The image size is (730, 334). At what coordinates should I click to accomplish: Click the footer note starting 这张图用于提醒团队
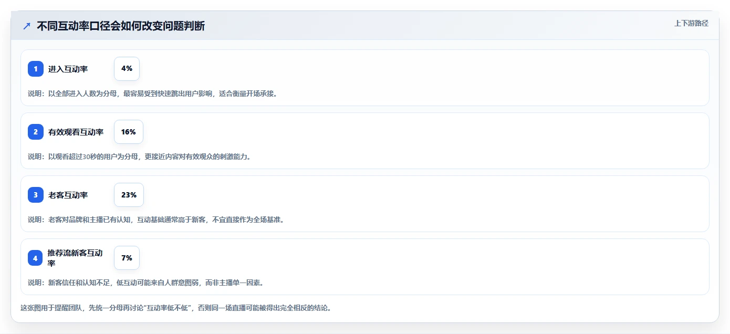pyautogui.click(x=176, y=308)
